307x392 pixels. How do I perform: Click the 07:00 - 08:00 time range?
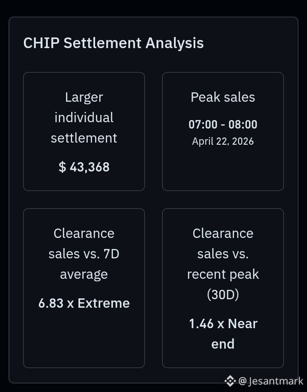[223, 124]
